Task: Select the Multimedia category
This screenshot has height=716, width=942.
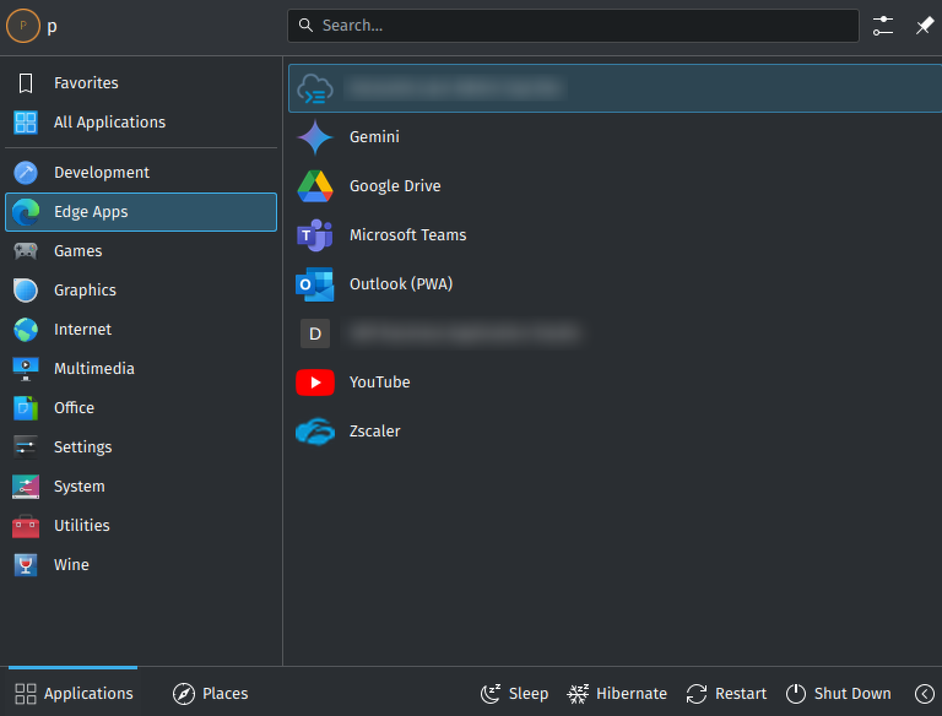Action: tap(94, 368)
